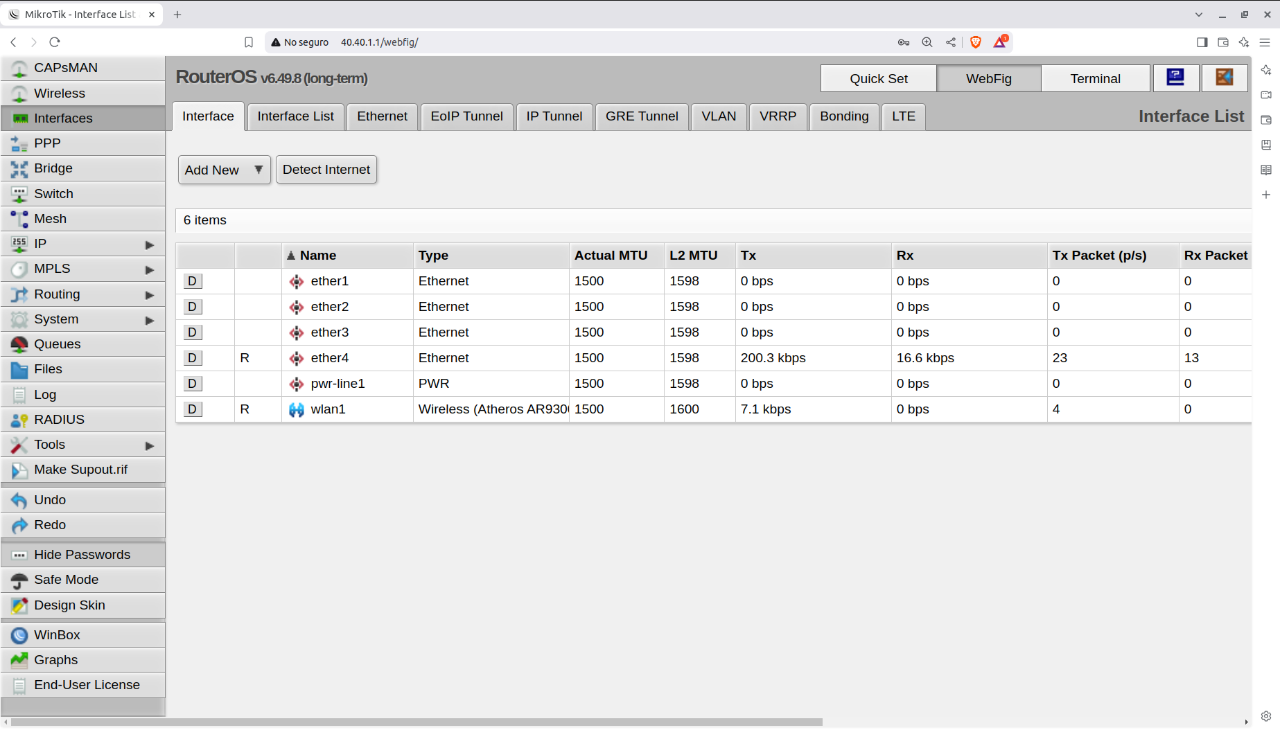Select the GRE Tunnel tab
1280x730 pixels.
(x=642, y=116)
